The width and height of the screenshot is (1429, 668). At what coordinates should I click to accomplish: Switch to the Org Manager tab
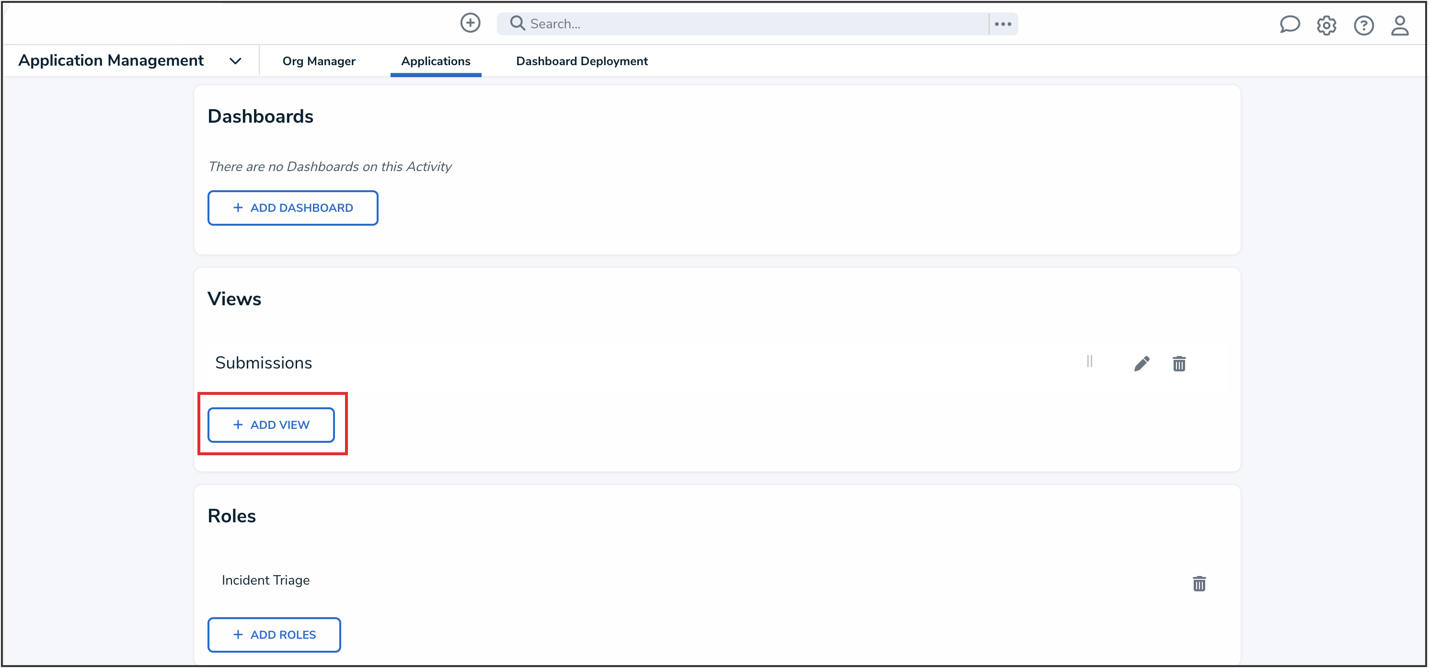pos(318,61)
